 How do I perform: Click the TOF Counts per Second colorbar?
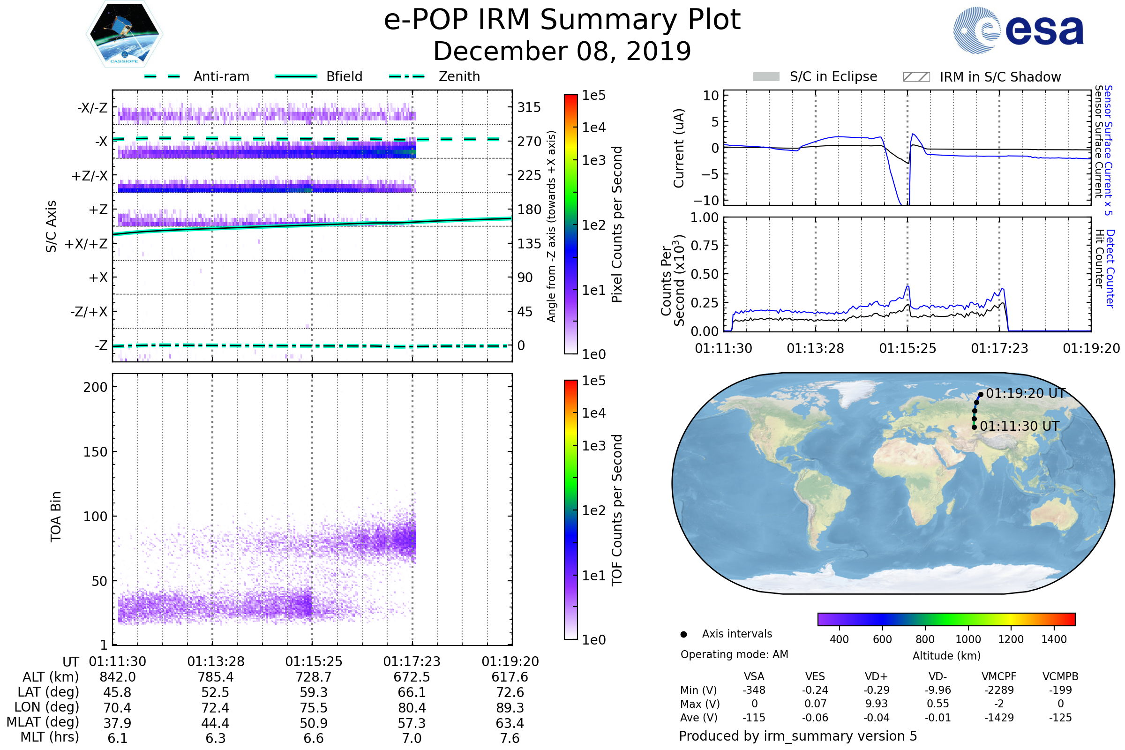[570, 510]
